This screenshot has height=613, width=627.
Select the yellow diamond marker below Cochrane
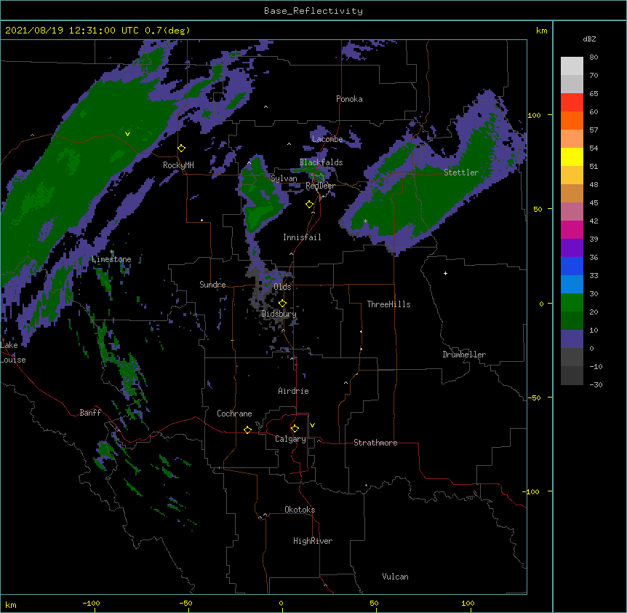point(247,430)
